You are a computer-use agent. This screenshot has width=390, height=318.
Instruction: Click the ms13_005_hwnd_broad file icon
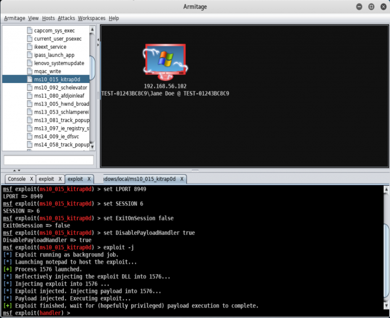tap(30, 104)
